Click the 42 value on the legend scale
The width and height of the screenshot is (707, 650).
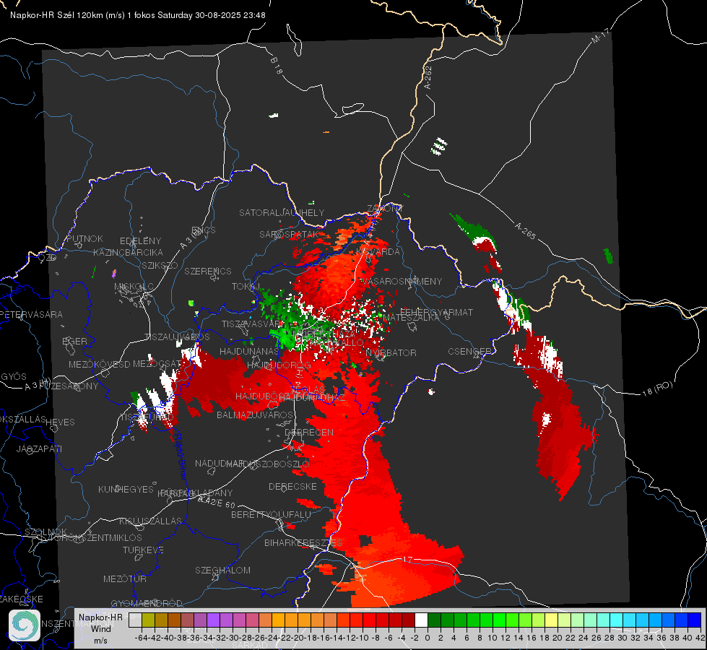point(701,638)
